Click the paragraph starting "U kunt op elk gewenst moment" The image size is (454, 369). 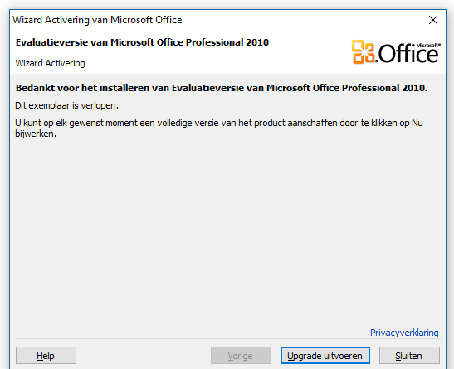[x=219, y=128]
